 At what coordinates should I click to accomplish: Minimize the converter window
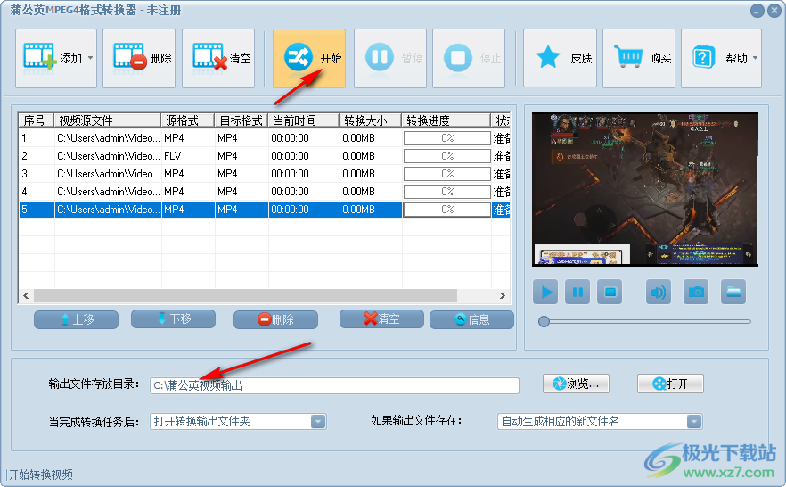(x=757, y=11)
